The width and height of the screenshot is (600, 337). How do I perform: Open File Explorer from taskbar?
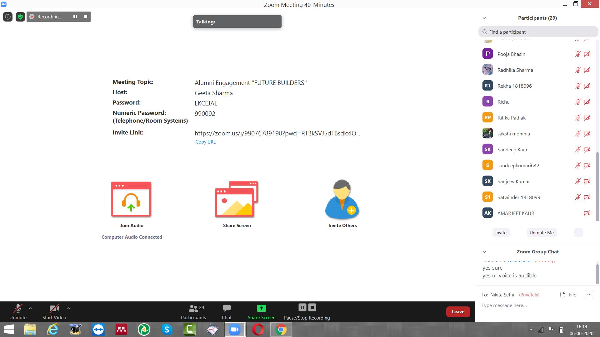[x=30, y=330]
